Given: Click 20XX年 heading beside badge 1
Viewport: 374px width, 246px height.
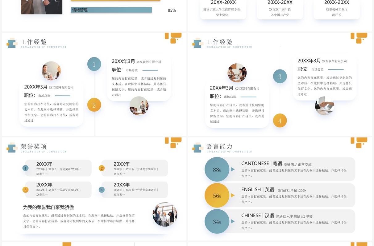Looking at the screenshot, I should pyautogui.click(x=44, y=164).
